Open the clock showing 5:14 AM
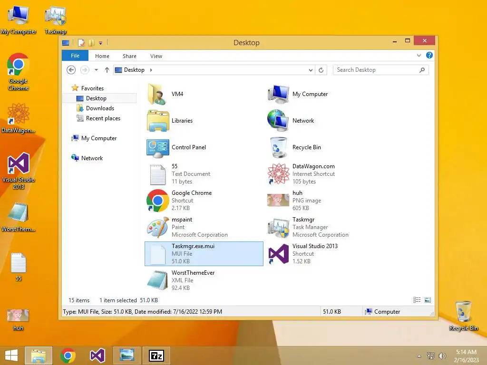Viewport: 487px width, 365px height. click(x=466, y=355)
